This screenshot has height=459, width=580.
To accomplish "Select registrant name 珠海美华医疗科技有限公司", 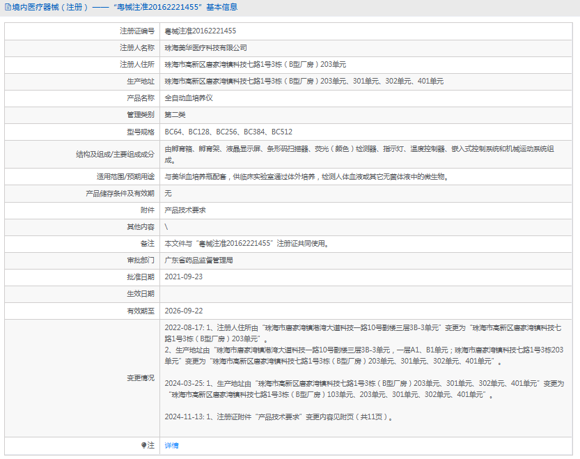I will pyautogui.click(x=205, y=48).
